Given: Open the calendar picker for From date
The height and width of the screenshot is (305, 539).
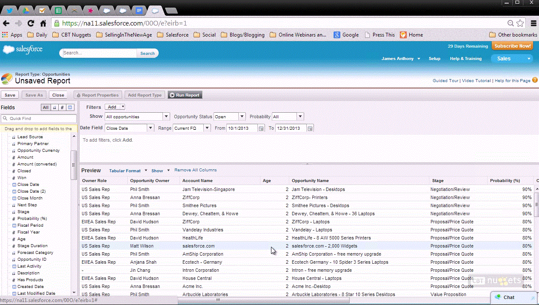Looking at the screenshot, I should [x=261, y=128].
